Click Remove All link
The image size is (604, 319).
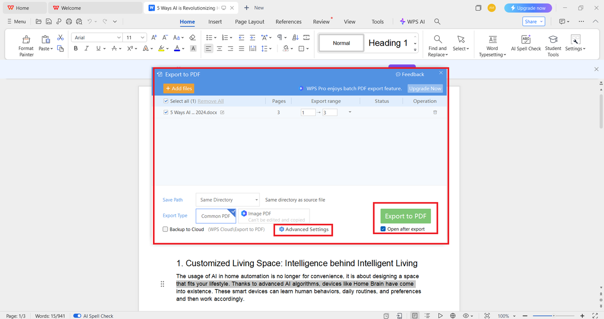[210, 101]
